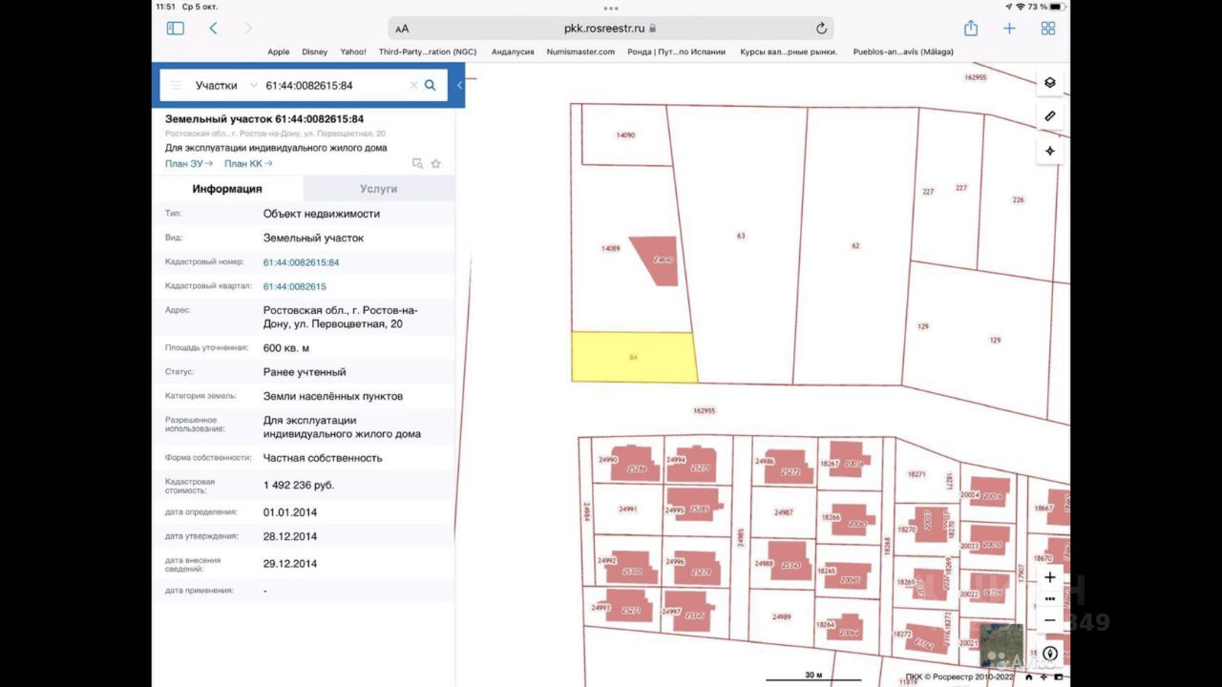Select the yellow highlighted parcel 84

[633, 357]
